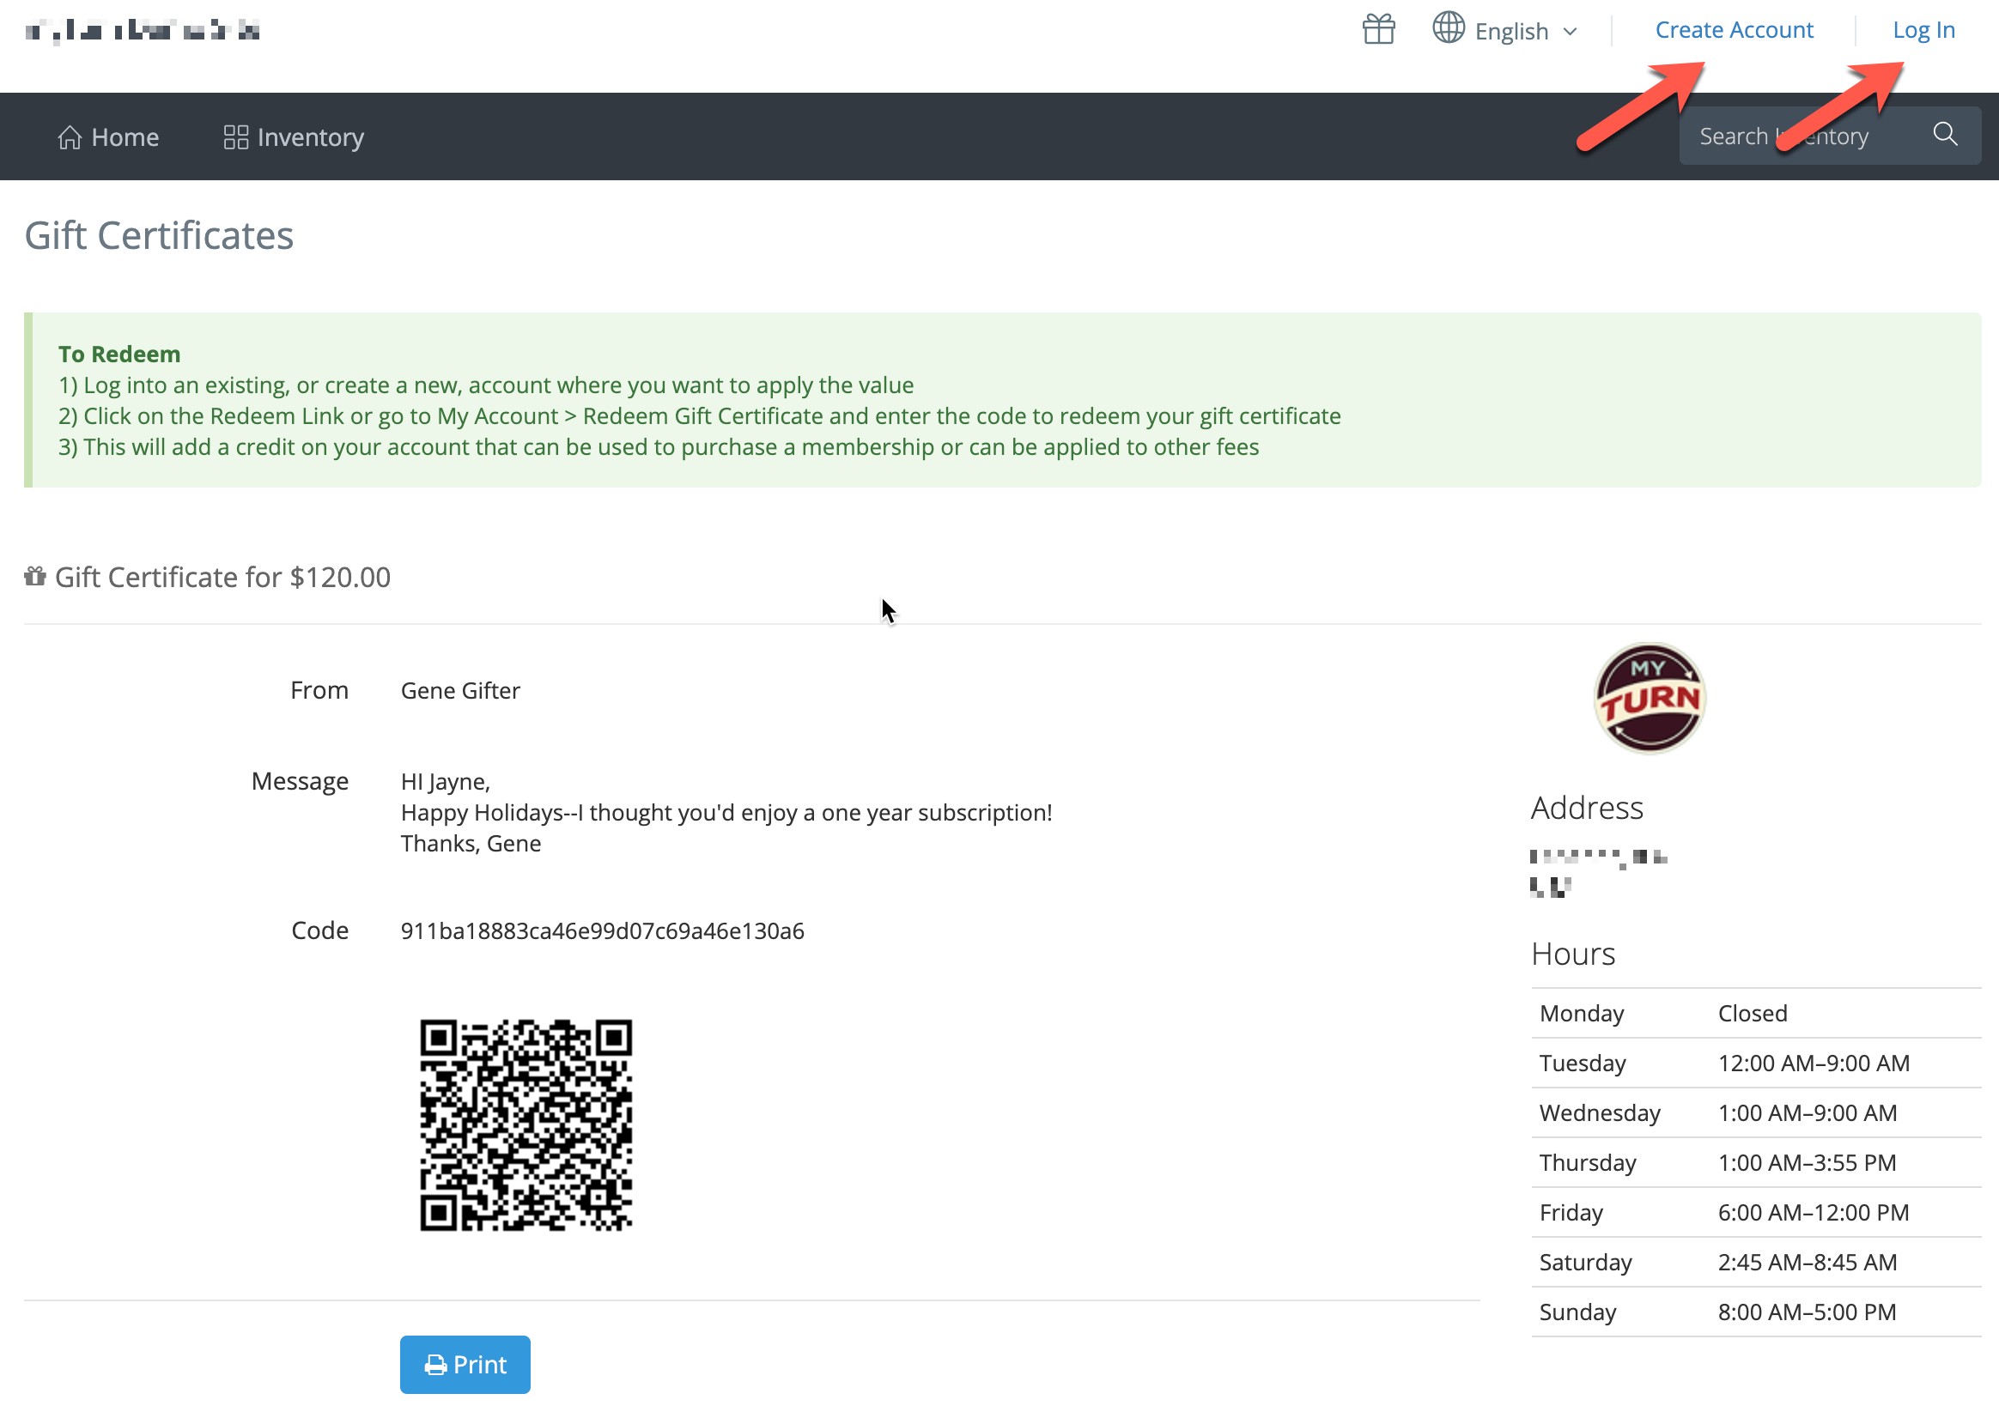Click the Gift Certificate for $120.00 heading
The height and width of the screenshot is (1418, 1999).
(x=222, y=577)
